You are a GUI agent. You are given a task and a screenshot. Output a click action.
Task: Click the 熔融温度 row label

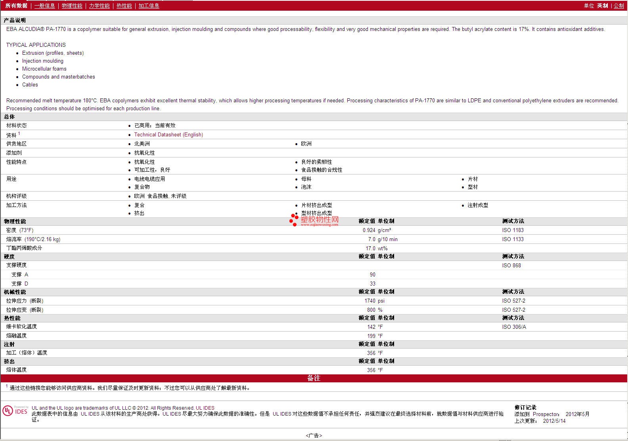(x=16, y=336)
